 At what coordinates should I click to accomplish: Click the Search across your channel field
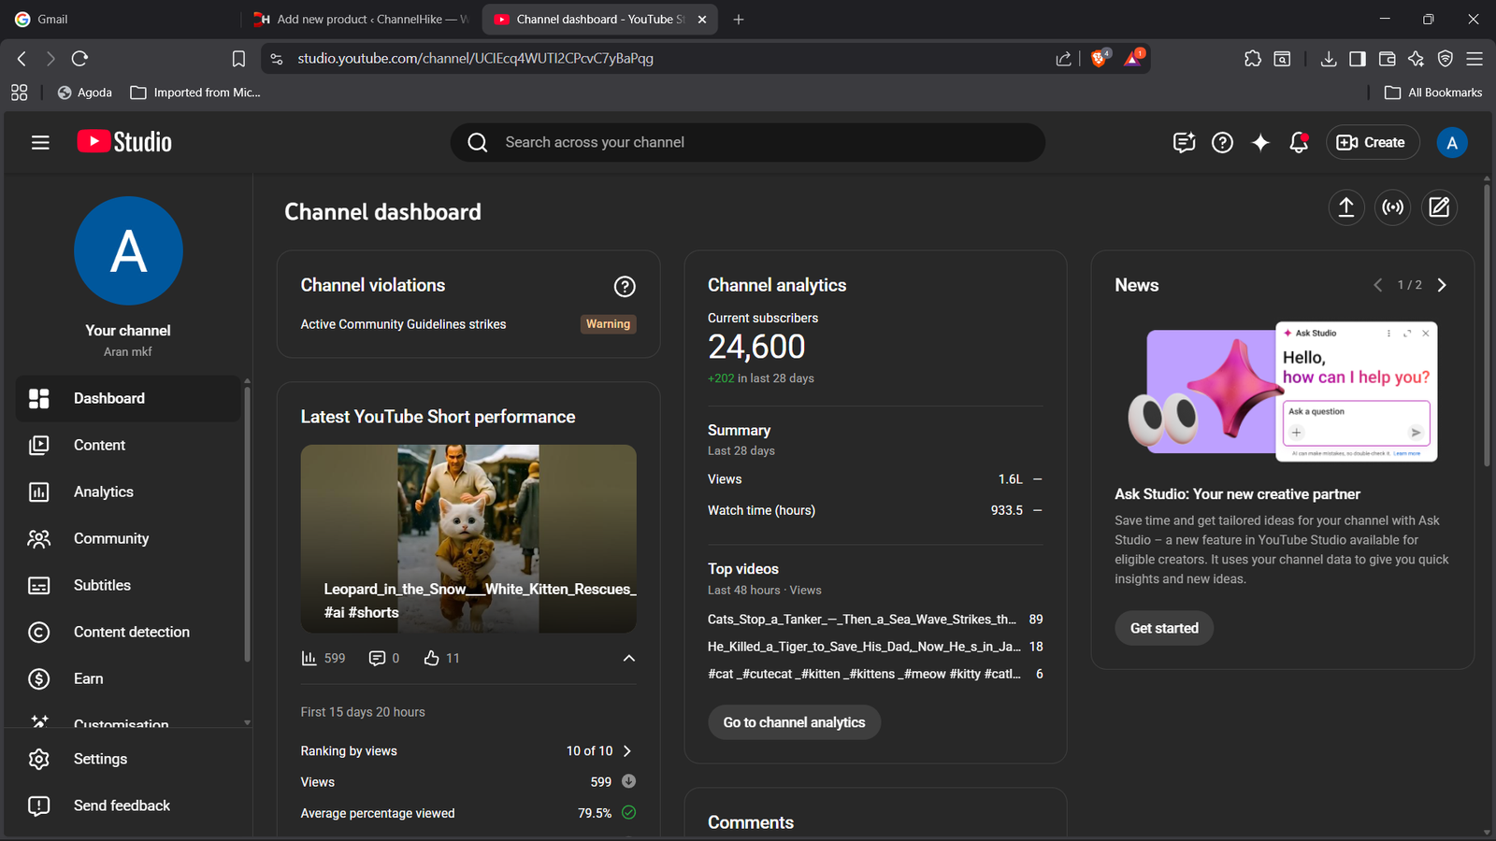tap(748, 142)
